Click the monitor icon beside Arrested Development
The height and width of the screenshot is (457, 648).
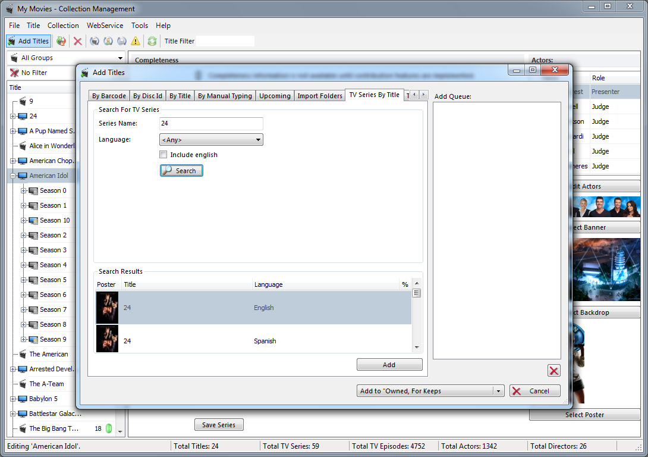click(x=23, y=370)
